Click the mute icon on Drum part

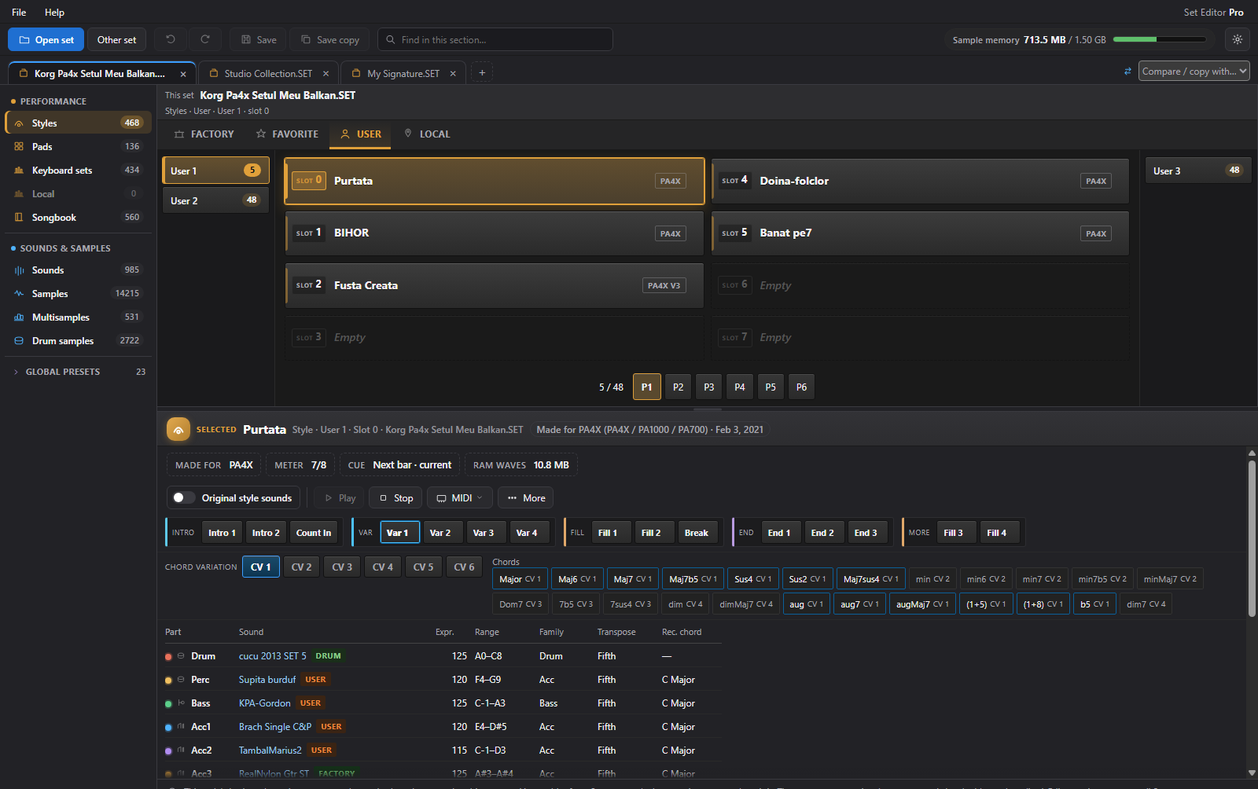coord(181,656)
